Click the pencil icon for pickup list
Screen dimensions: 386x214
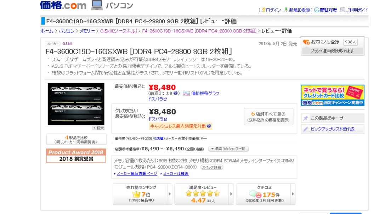click(x=306, y=129)
